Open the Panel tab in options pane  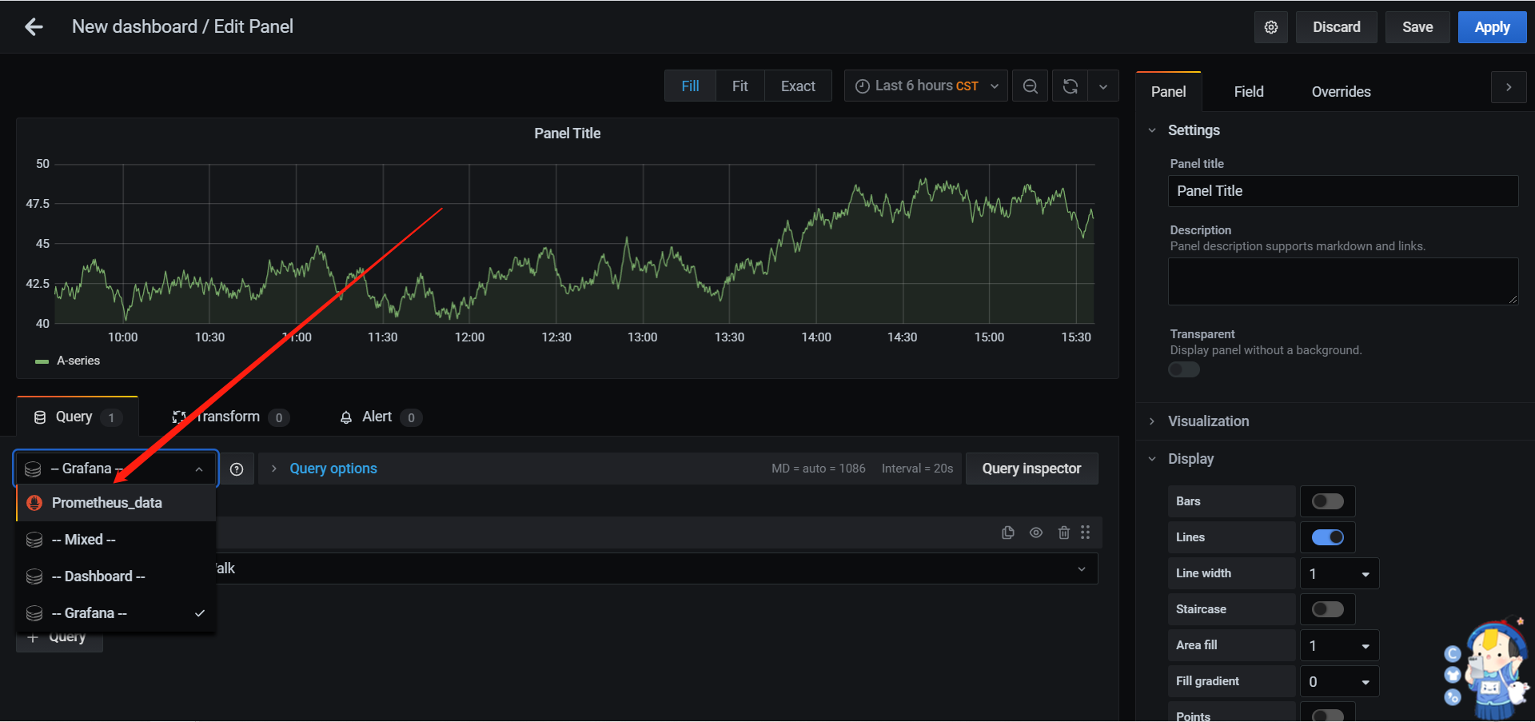(1168, 92)
